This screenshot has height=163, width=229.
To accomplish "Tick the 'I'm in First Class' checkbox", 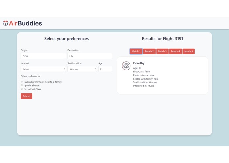I will [22, 89].
